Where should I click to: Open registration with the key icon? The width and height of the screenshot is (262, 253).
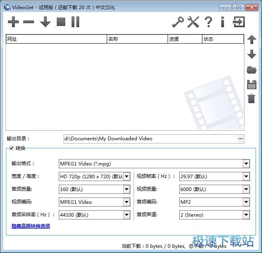coord(178,22)
